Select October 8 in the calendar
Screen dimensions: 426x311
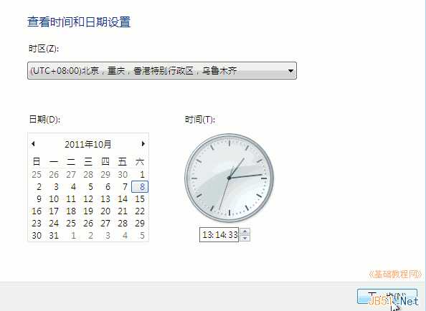[140, 187]
